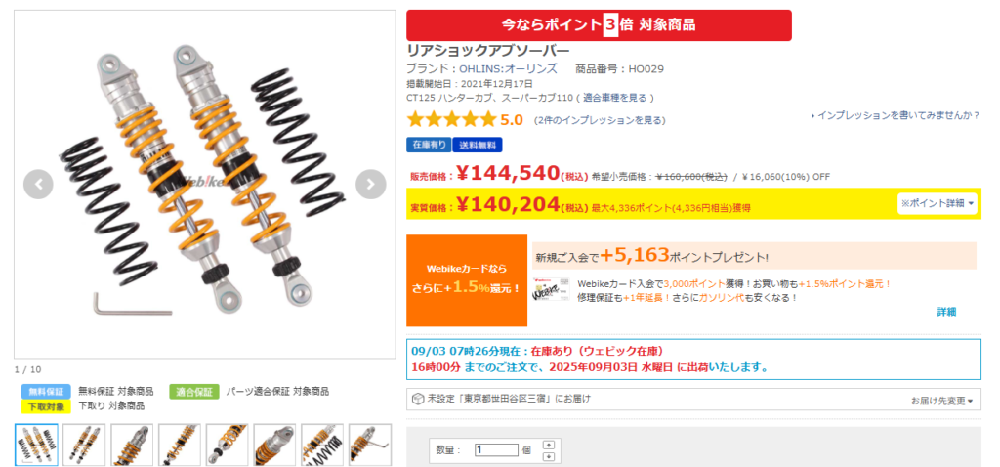Screen dimensions: 1000x467
Task: Expand the ※ポイント詳細 dropdown
Action: point(937,203)
